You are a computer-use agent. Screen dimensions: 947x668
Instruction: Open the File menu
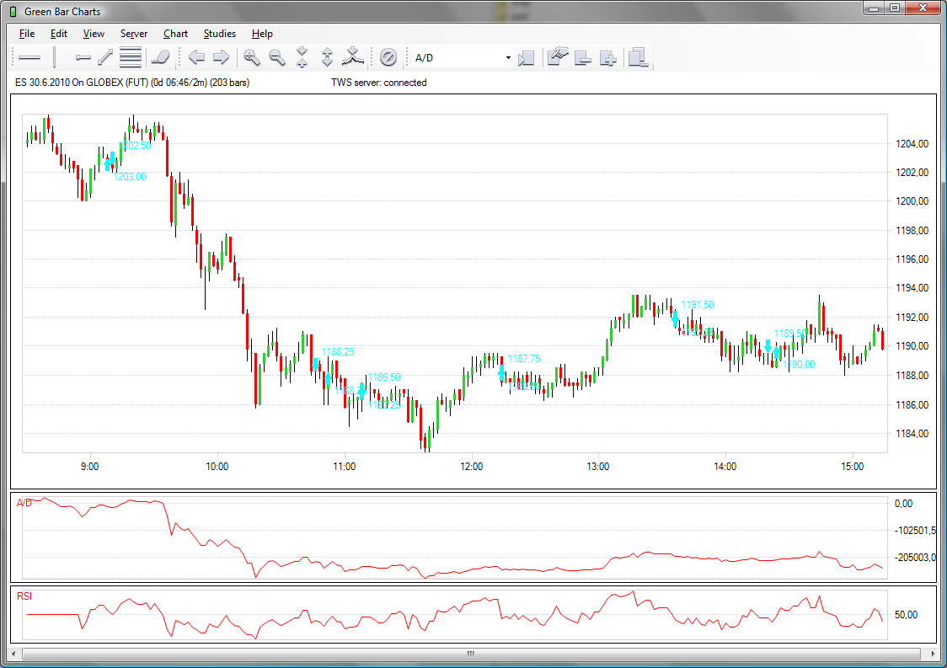click(x=27, y=34)
